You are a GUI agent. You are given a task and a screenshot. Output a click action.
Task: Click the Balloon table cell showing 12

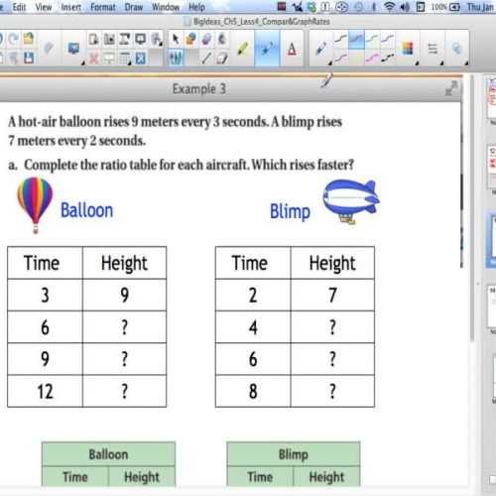[45, 391]
